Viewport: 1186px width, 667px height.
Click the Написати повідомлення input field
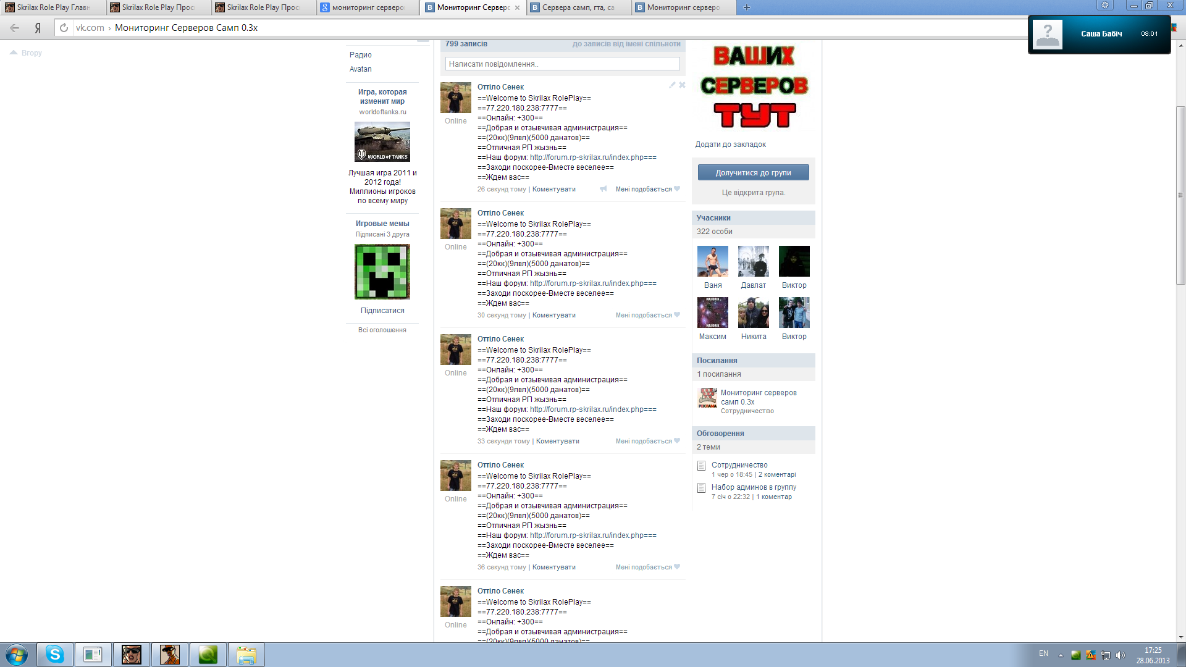(562, 64)
